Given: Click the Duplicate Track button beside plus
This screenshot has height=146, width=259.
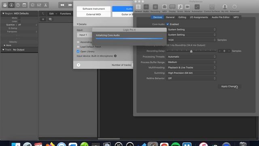Looking at the screenshot, I should coord(50,19).
